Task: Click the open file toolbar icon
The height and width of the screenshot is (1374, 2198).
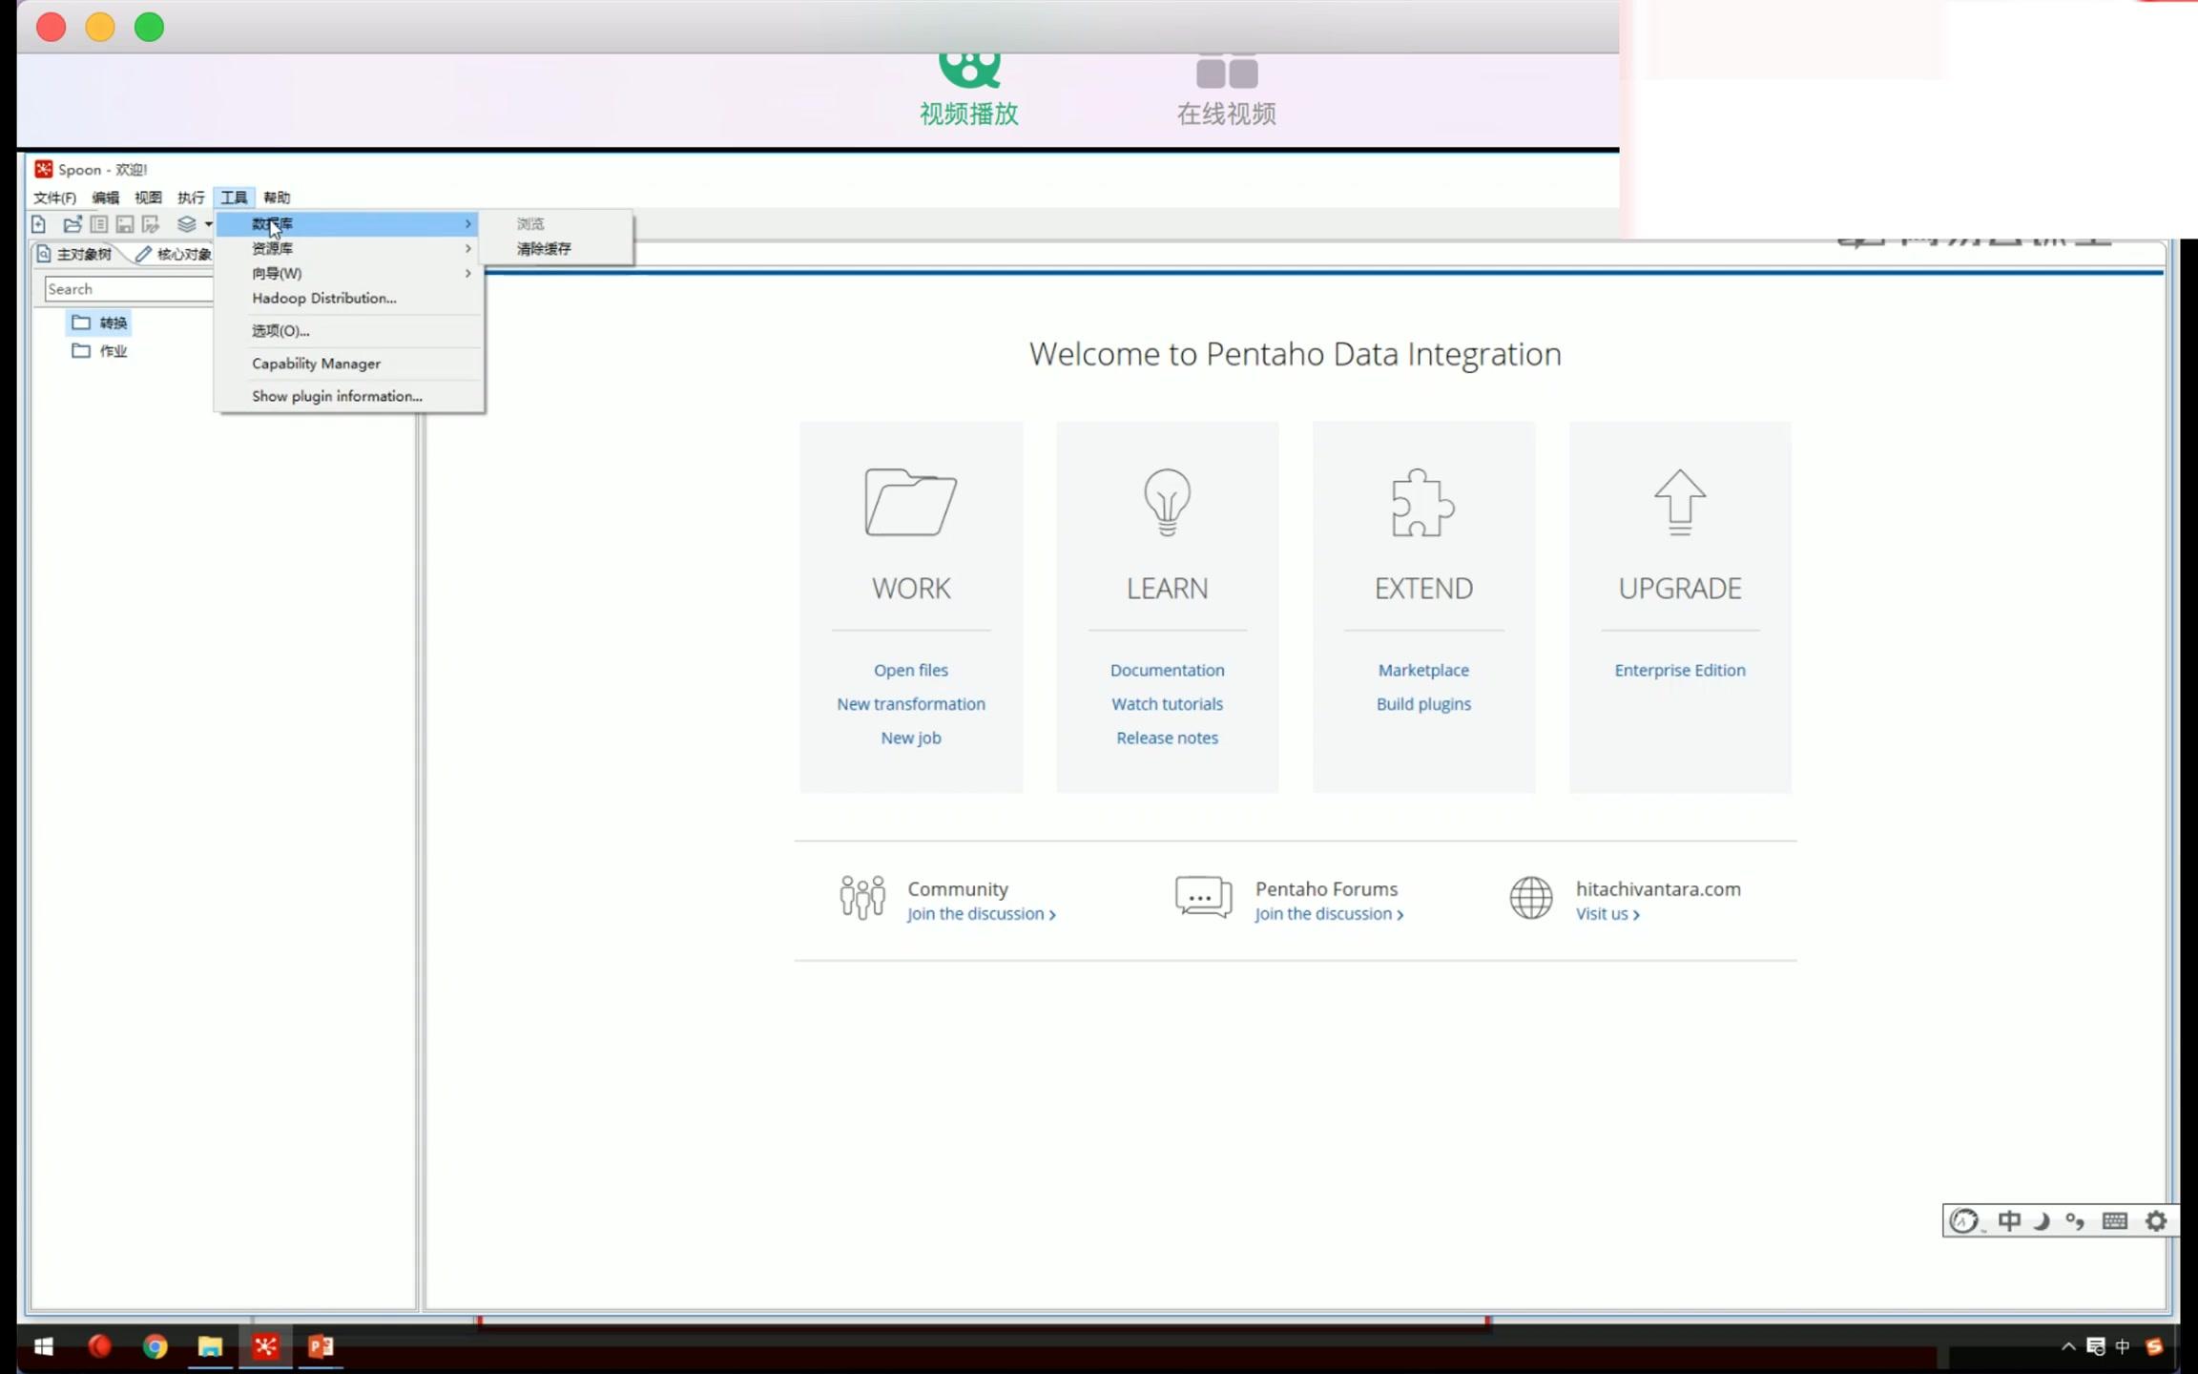Action: coord(73,224)
